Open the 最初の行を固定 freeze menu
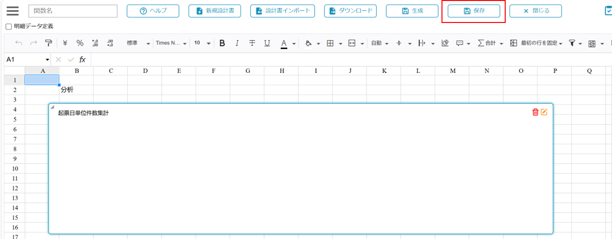The height and width of the screenshot is (239, 612). pyautogui.click(x=536, y=43)
